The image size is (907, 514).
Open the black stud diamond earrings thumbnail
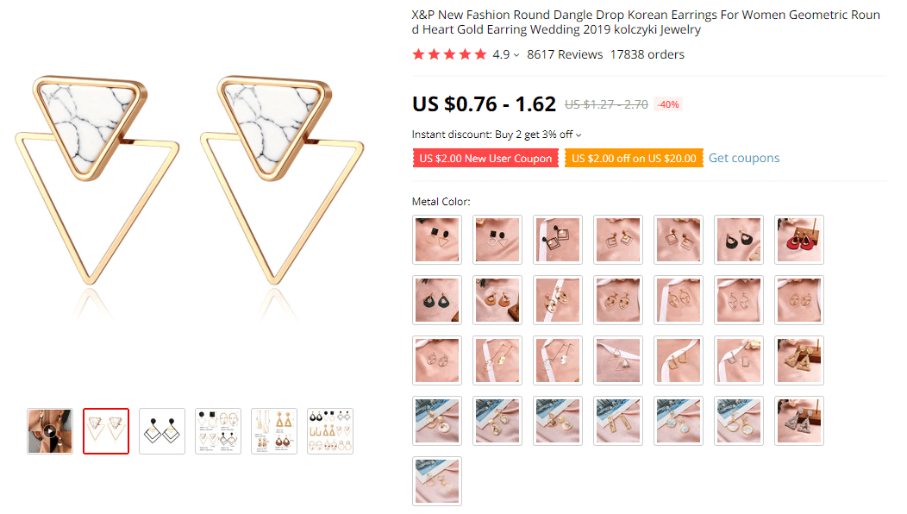pyautogui.click(x=162, y=431)
